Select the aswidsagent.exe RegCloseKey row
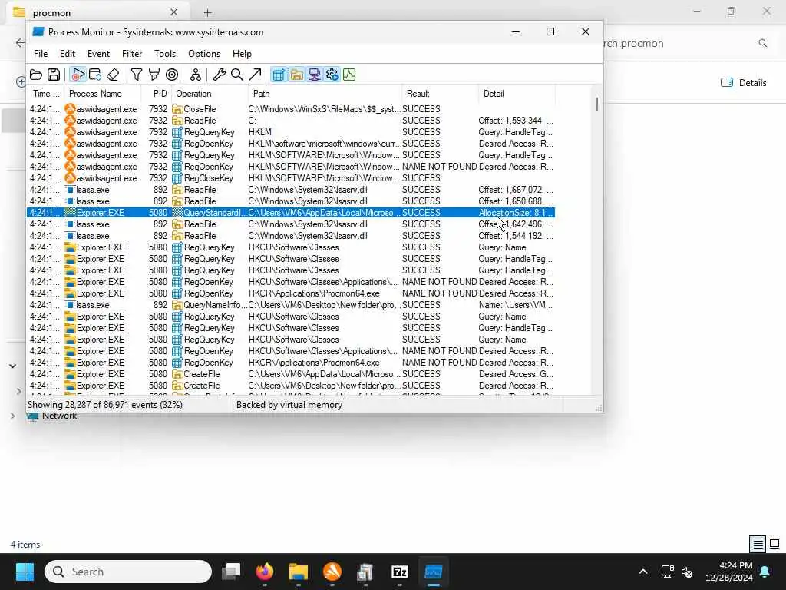This screenshot has height=590, width=786. (291, 178)
